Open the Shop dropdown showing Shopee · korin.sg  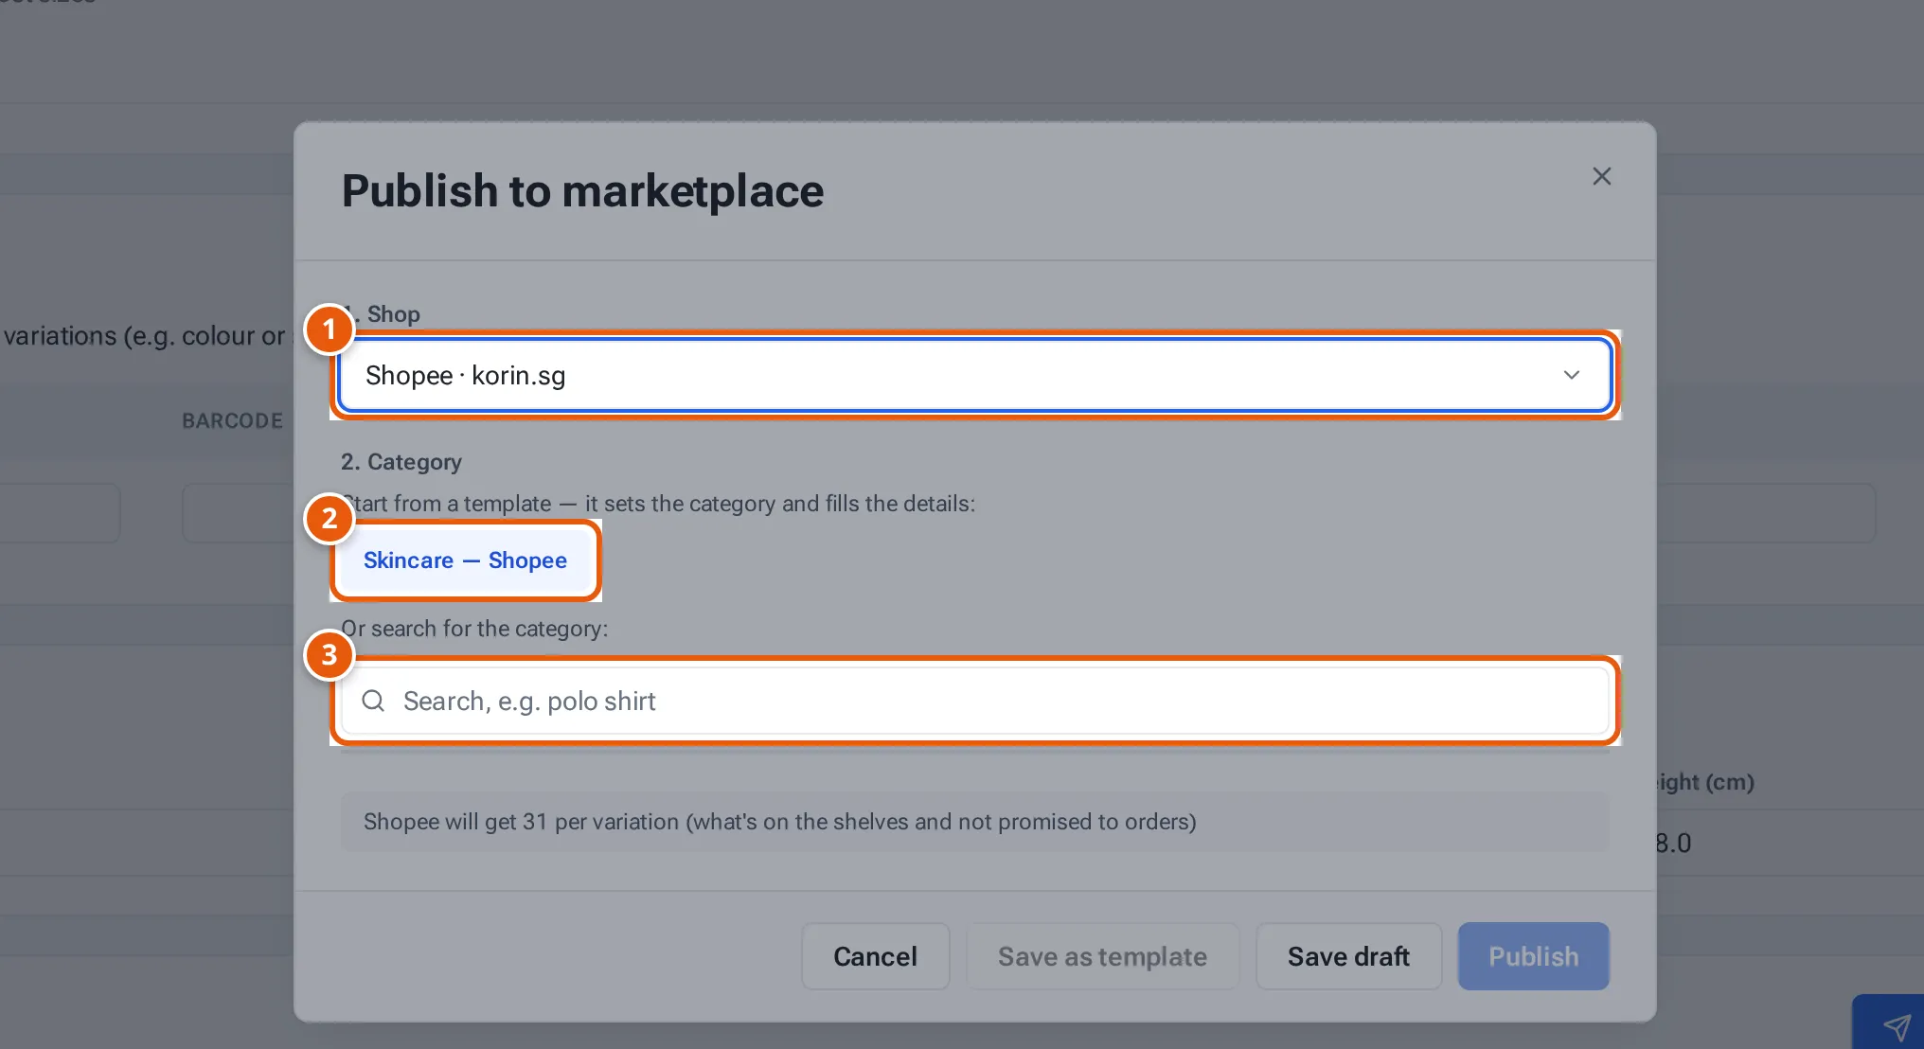(x=974, y=375)
